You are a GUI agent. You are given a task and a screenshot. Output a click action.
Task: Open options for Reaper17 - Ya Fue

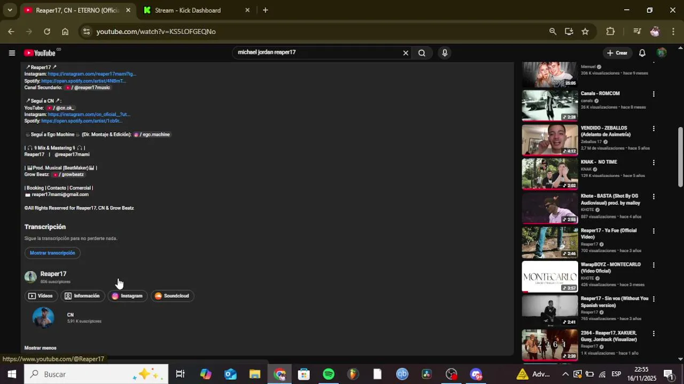click(x=653, y=231)
